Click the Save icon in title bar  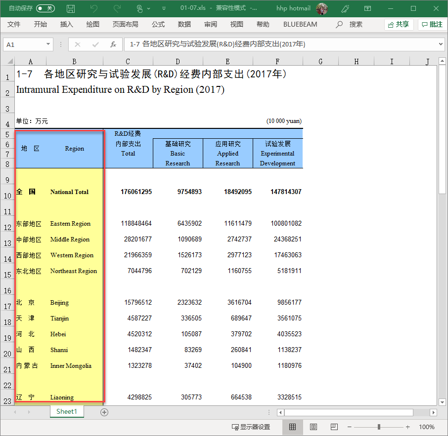pyautogui.click(x=71, y=8)
